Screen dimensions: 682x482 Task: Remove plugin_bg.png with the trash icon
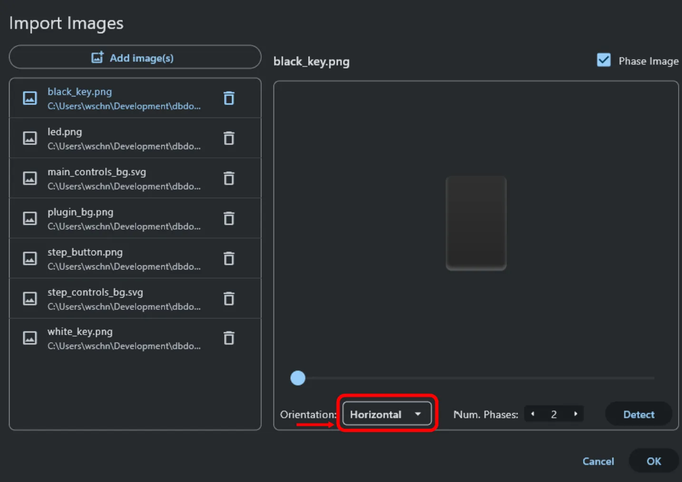(229, 218)
